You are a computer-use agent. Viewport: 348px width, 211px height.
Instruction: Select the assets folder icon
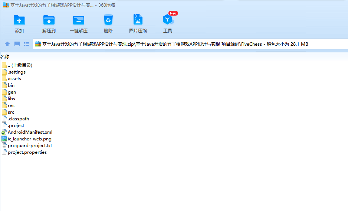[4, 78]
